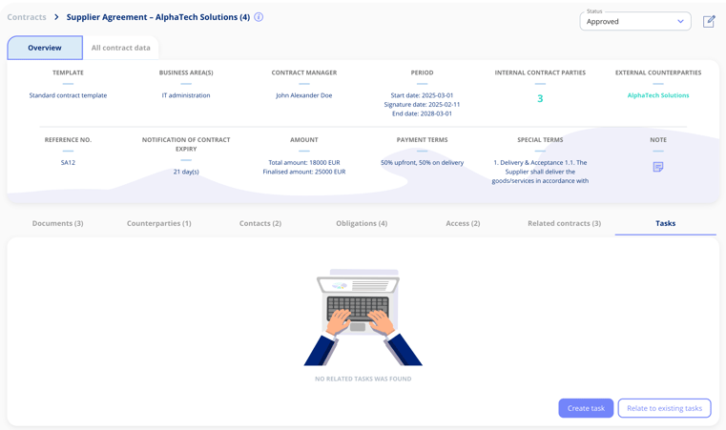The height and width of the screenshot is (430, 726).
Task: Click the info icon beside contract title
Action: [259, 17]
